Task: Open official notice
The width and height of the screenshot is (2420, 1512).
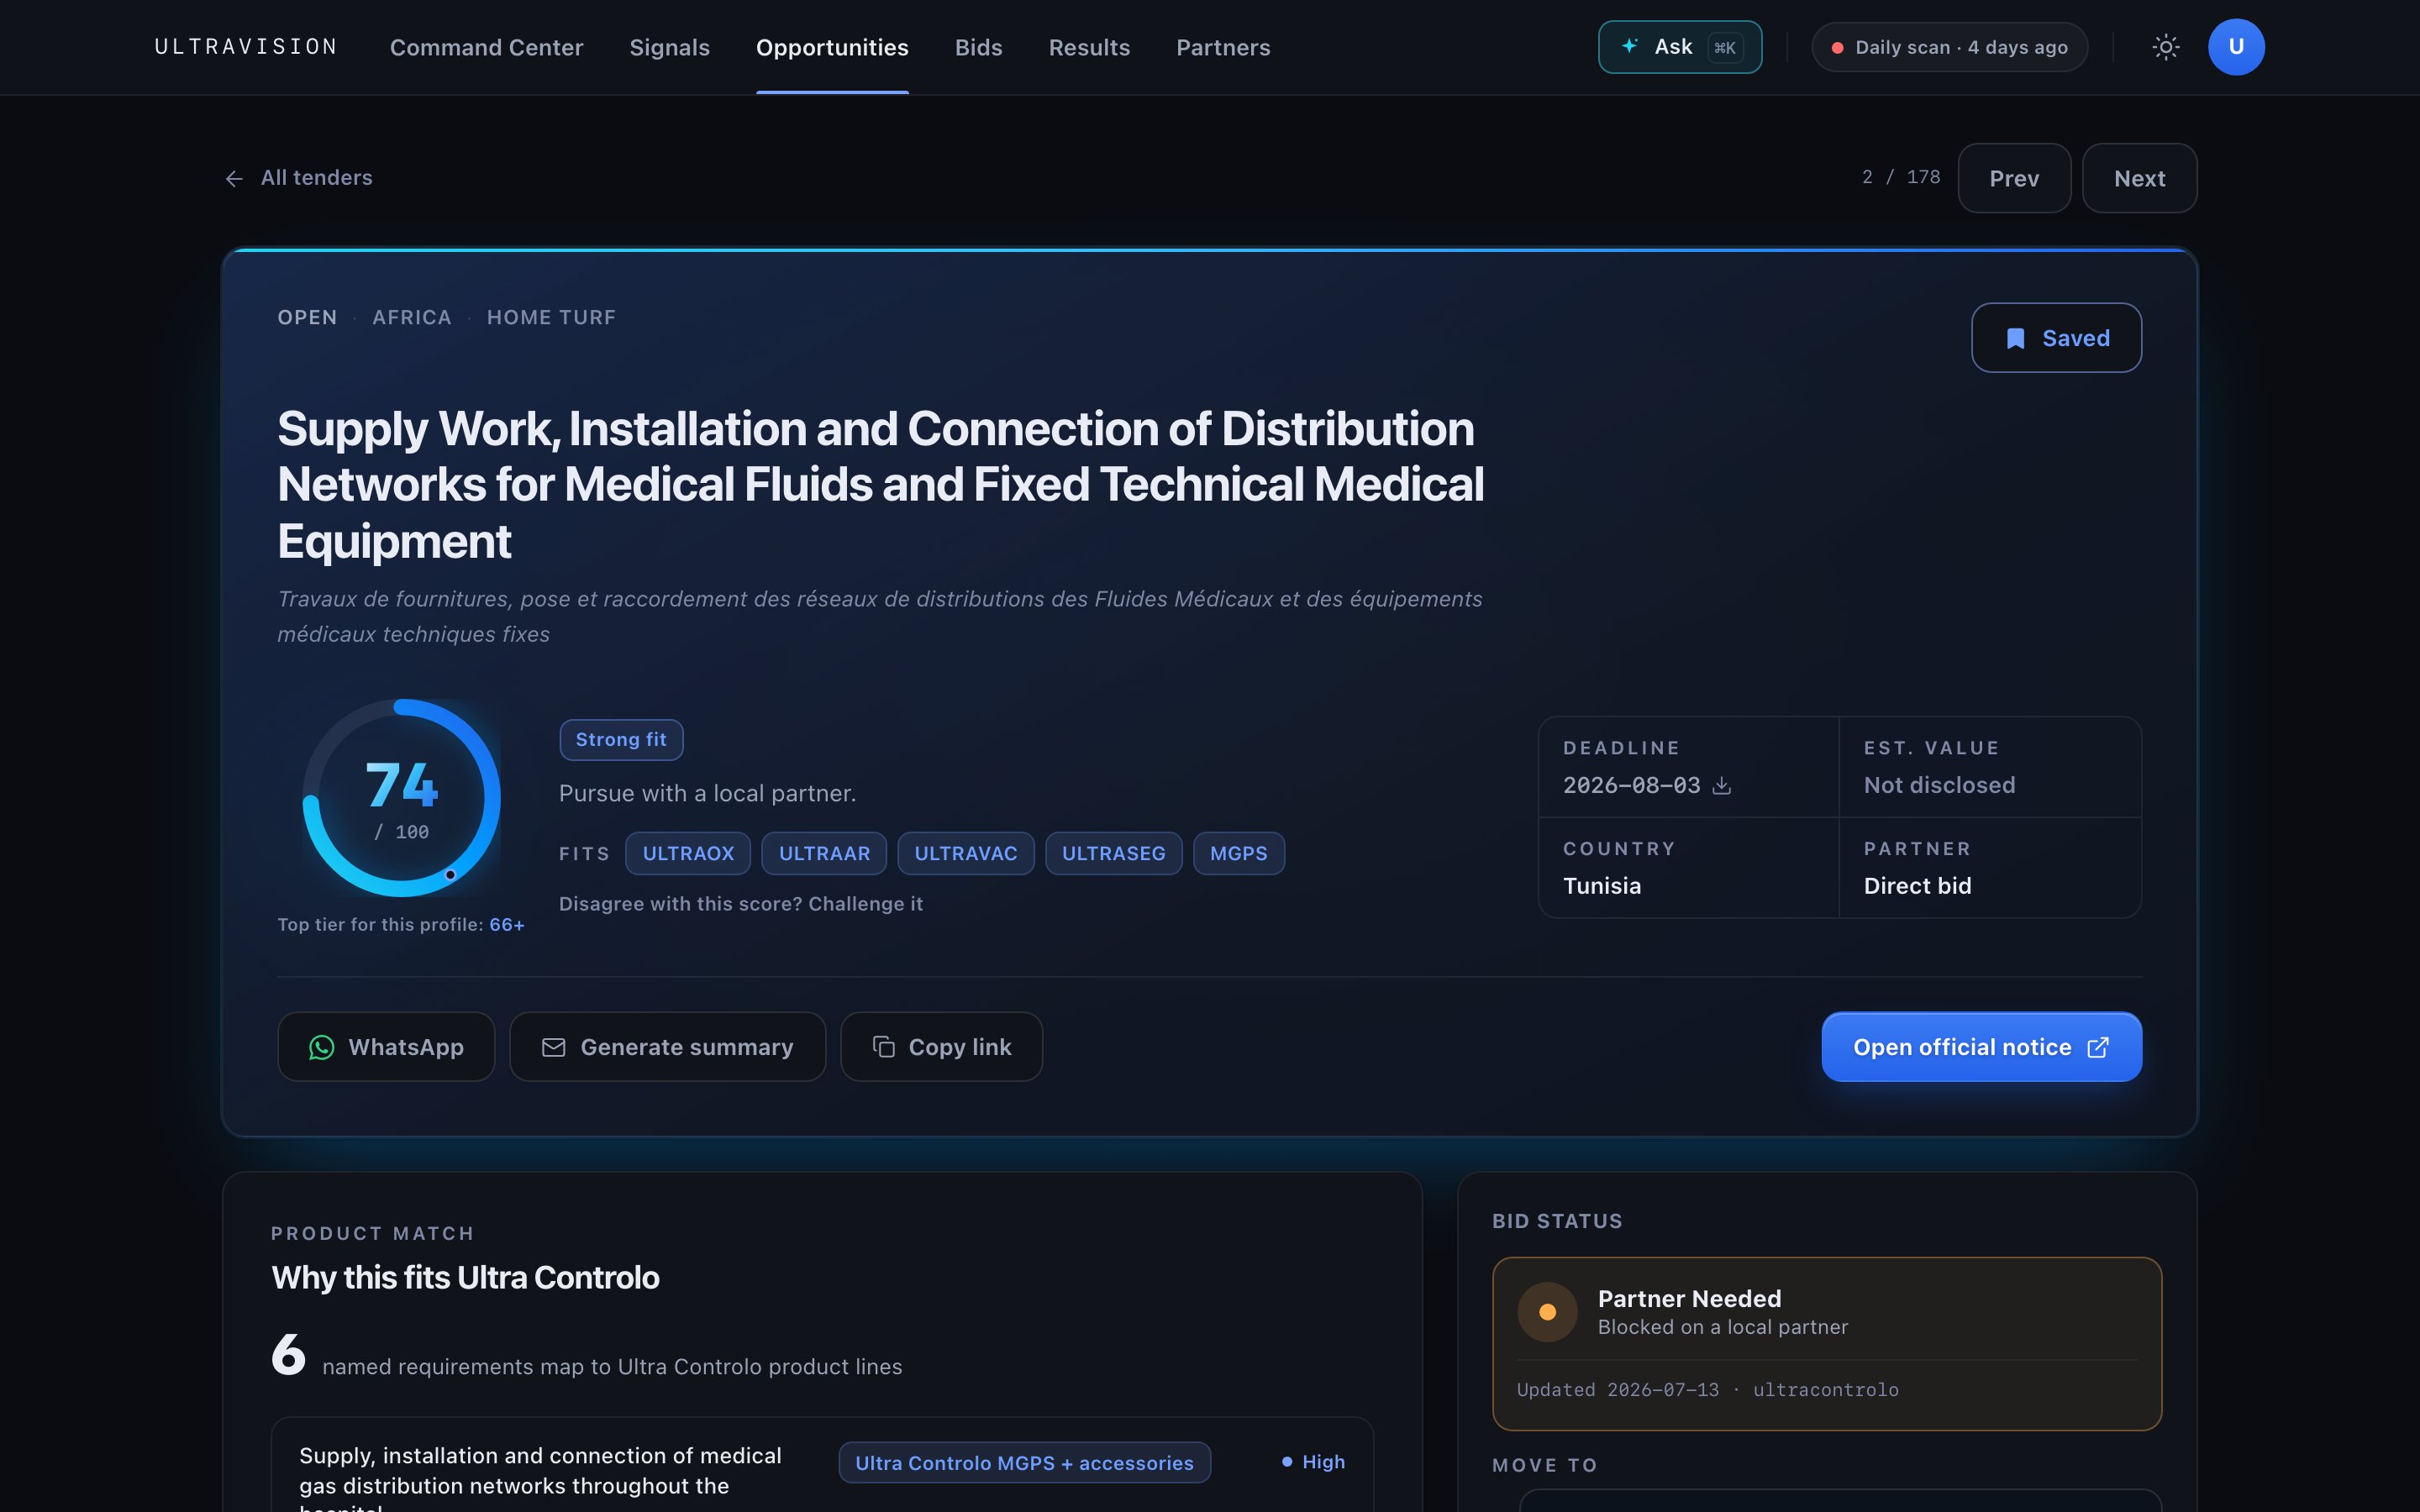Action: [x=1981, y=1046]
